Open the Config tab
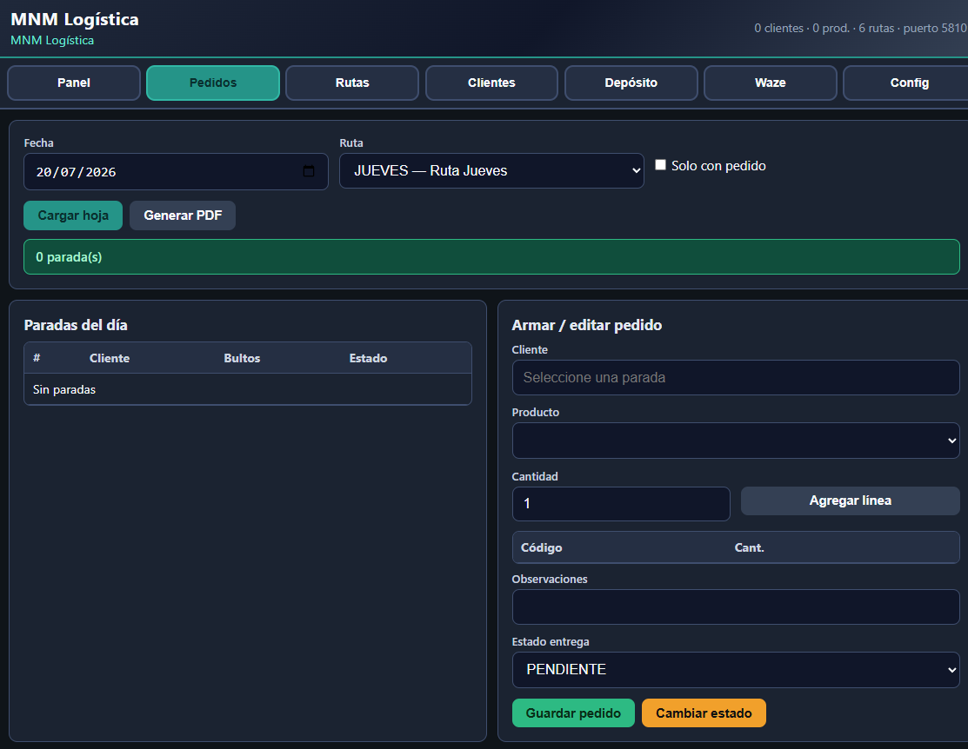Image resolution: width=968 pixels, height=749 pixels. pyautogui.click(x=905, y=83)
